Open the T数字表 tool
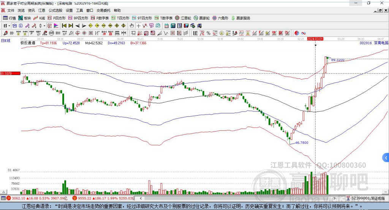 pyautogui.click(x=163, y=18)
